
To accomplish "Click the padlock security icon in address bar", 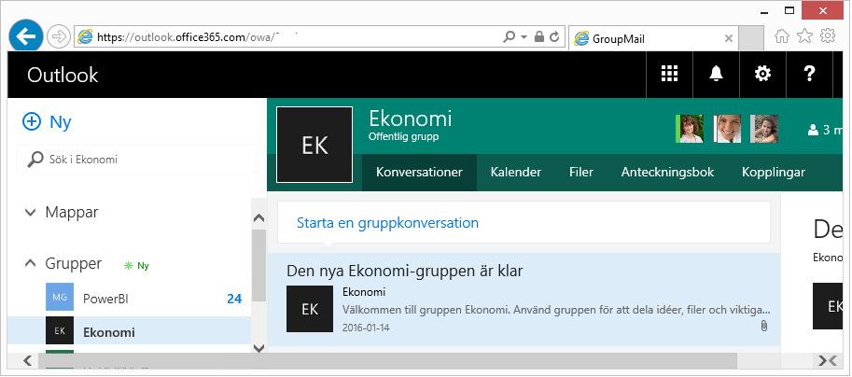I will (538, 37).
